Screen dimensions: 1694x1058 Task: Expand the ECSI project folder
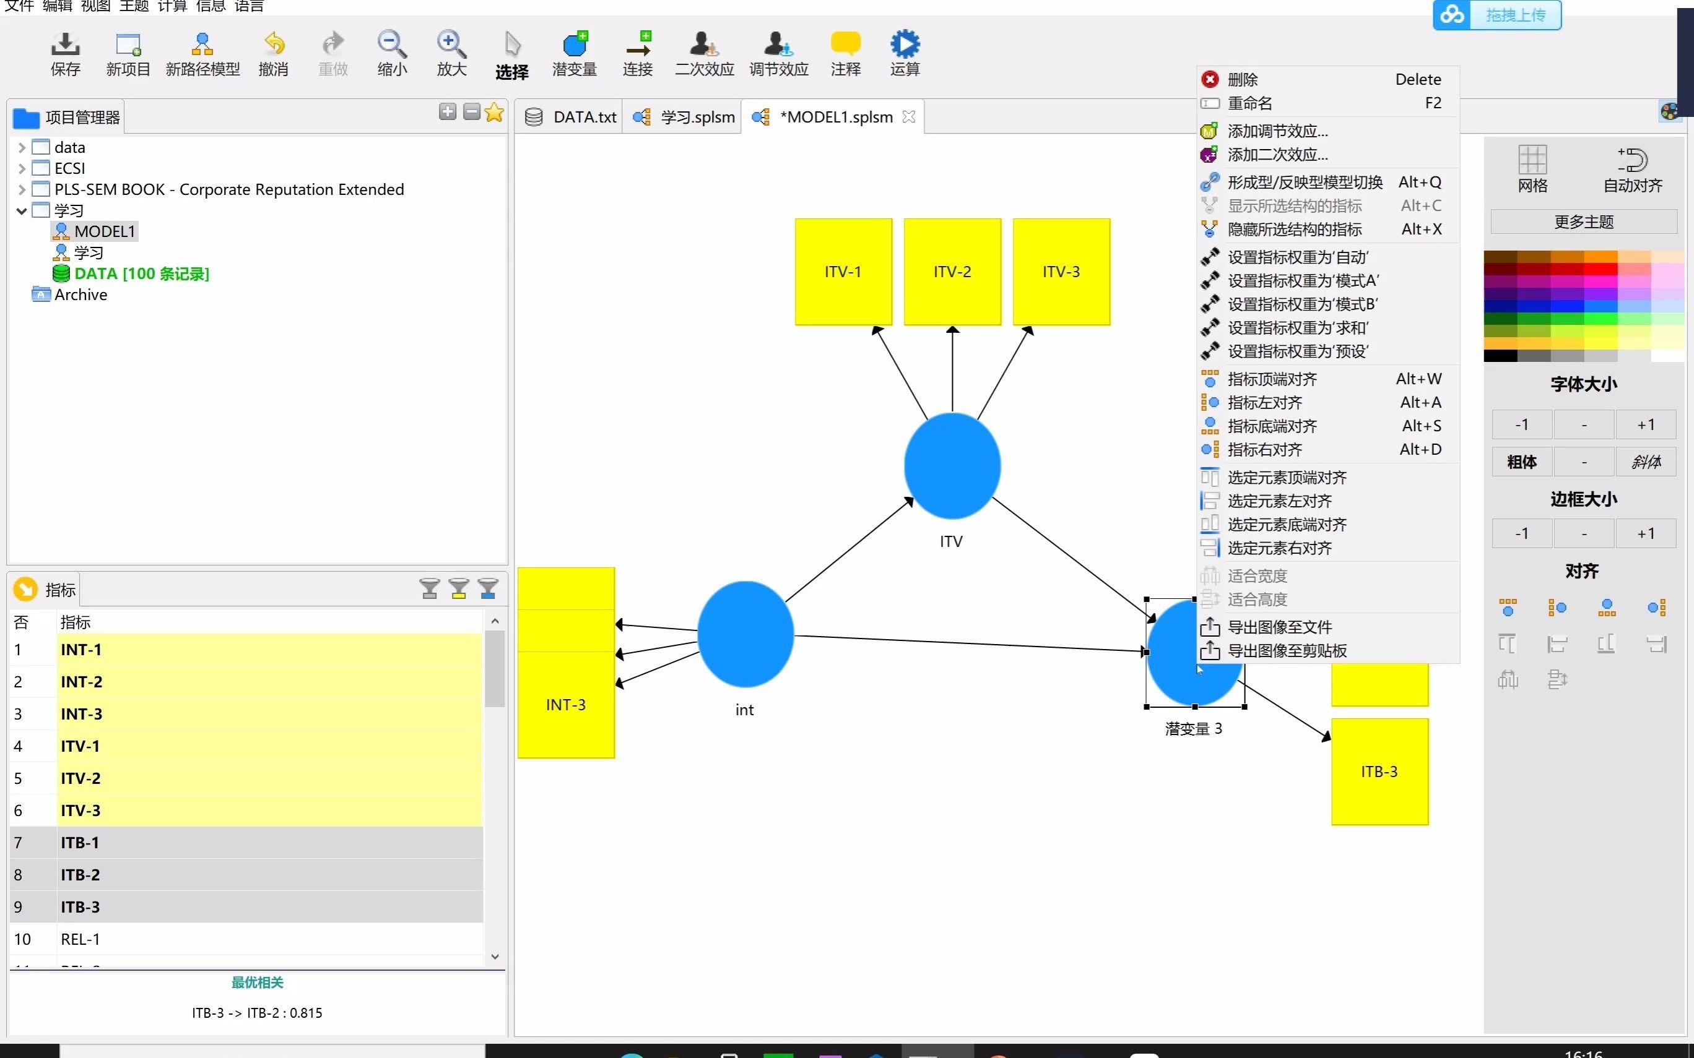pyautogui.click(x=22, y=169)
